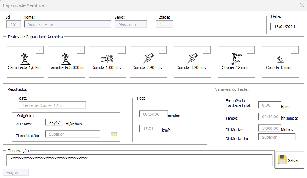
Task: Select the Corrida 15min shoe icon
Action: pyautogui.click(x=280, y=59)
